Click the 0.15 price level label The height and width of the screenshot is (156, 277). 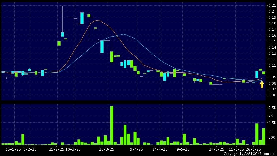point(272,41)
